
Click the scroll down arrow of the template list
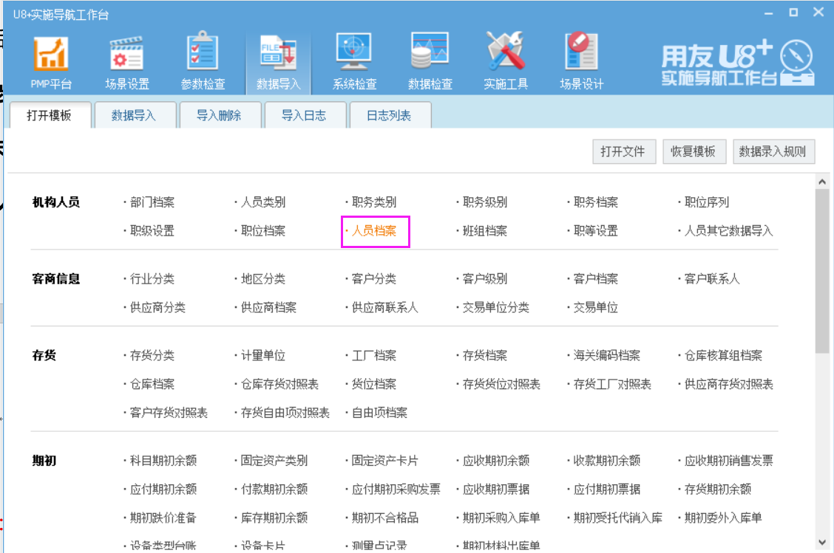click(x=822, y=543)
